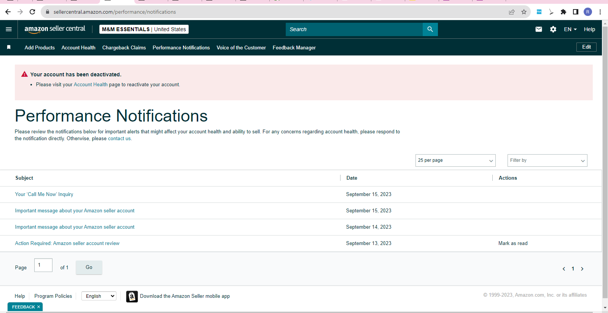
Task: Select Performance Notifications nav item
Action: [x=181, y=47]
